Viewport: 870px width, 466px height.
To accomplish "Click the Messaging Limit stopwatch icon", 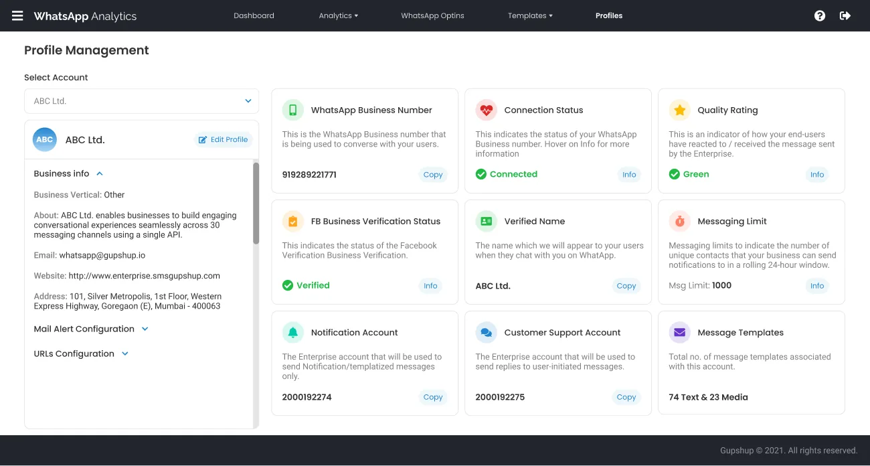I will [x=679, y=221].
